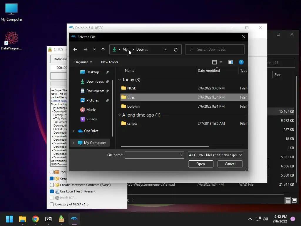301x226 pixels.
Task: Toggle the preview pane
Action: 230,62
